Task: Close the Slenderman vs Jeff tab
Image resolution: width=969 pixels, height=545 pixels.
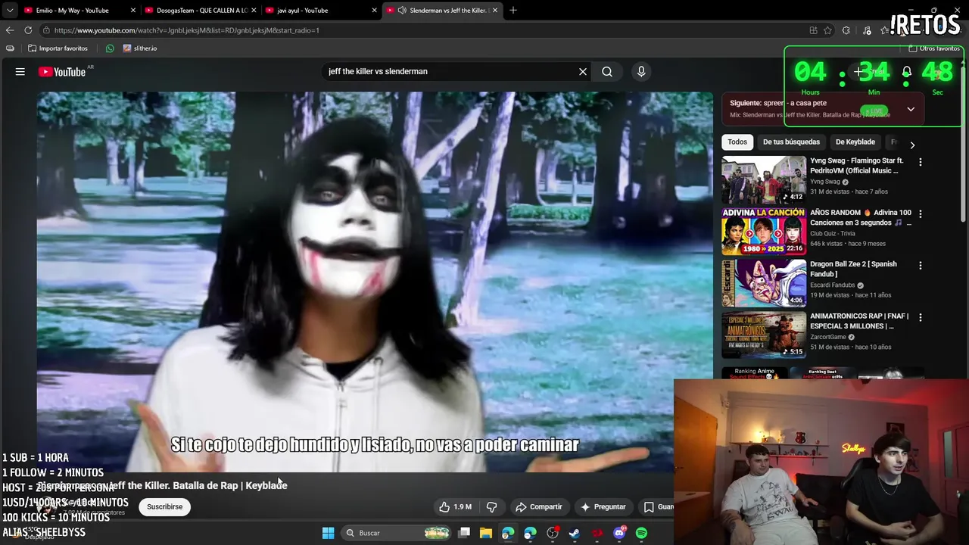Action: tap(495, 11)
